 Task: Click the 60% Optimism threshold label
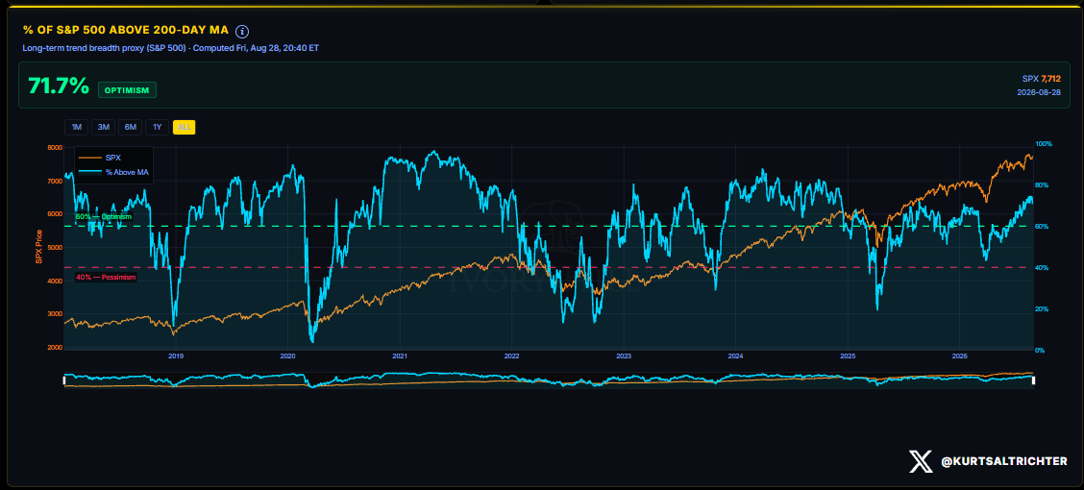(x=103, y=217)
